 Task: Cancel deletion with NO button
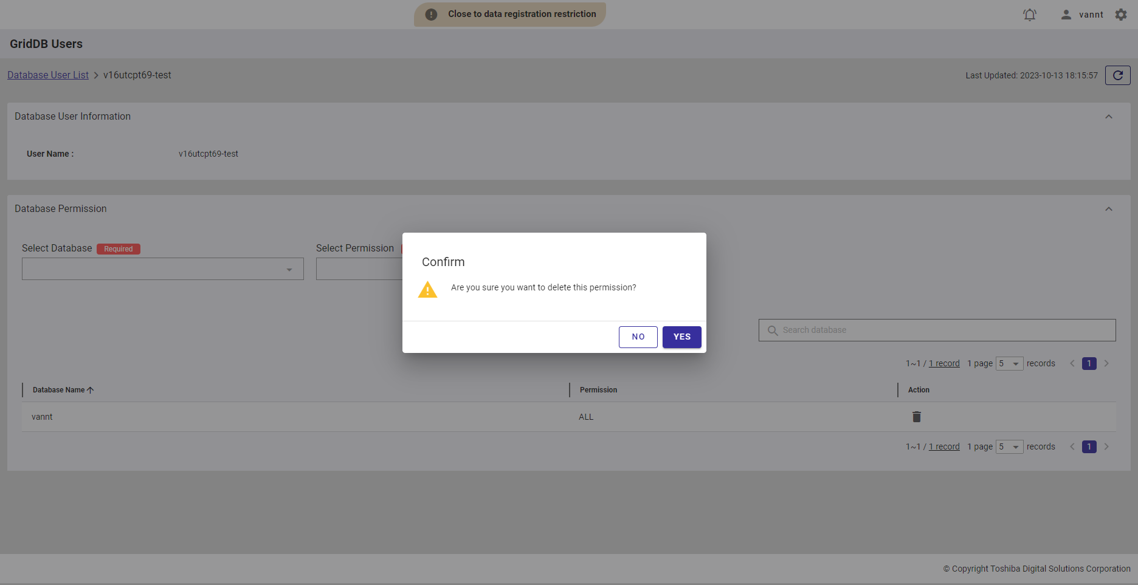point(638,337)
